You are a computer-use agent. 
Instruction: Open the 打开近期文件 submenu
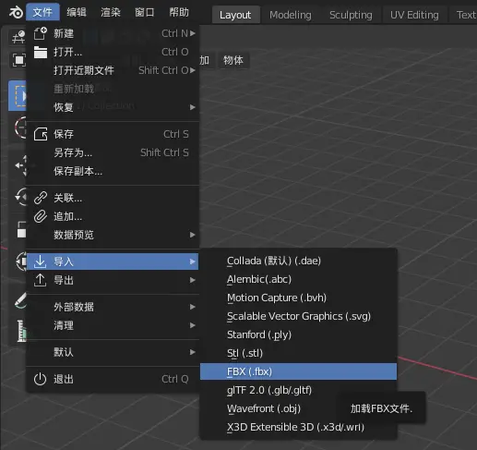coord(113,70)
